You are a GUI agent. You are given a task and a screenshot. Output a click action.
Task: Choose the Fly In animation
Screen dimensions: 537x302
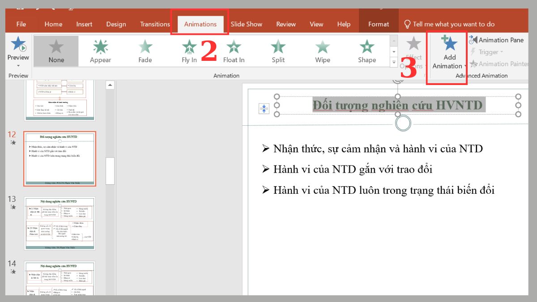click(x=188, y=51)
